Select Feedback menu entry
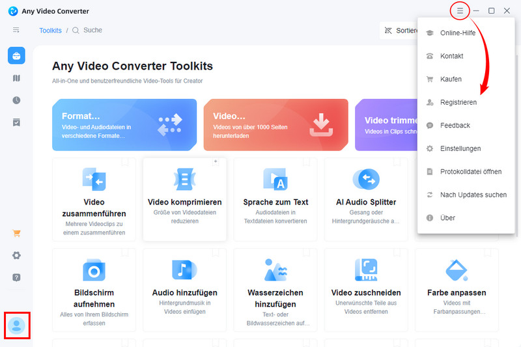521x347 pixels. click(x=466, y=126)
